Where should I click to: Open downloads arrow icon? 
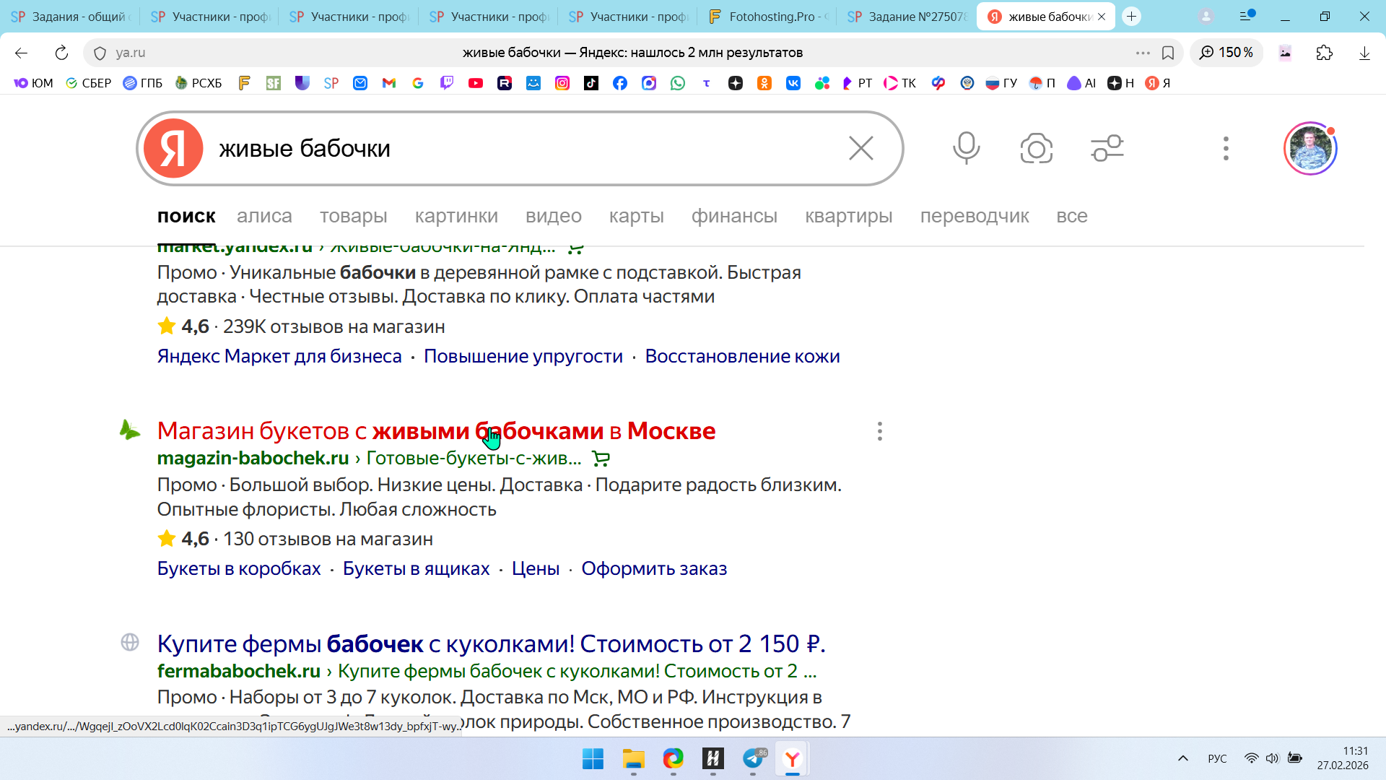[1364, 53]
